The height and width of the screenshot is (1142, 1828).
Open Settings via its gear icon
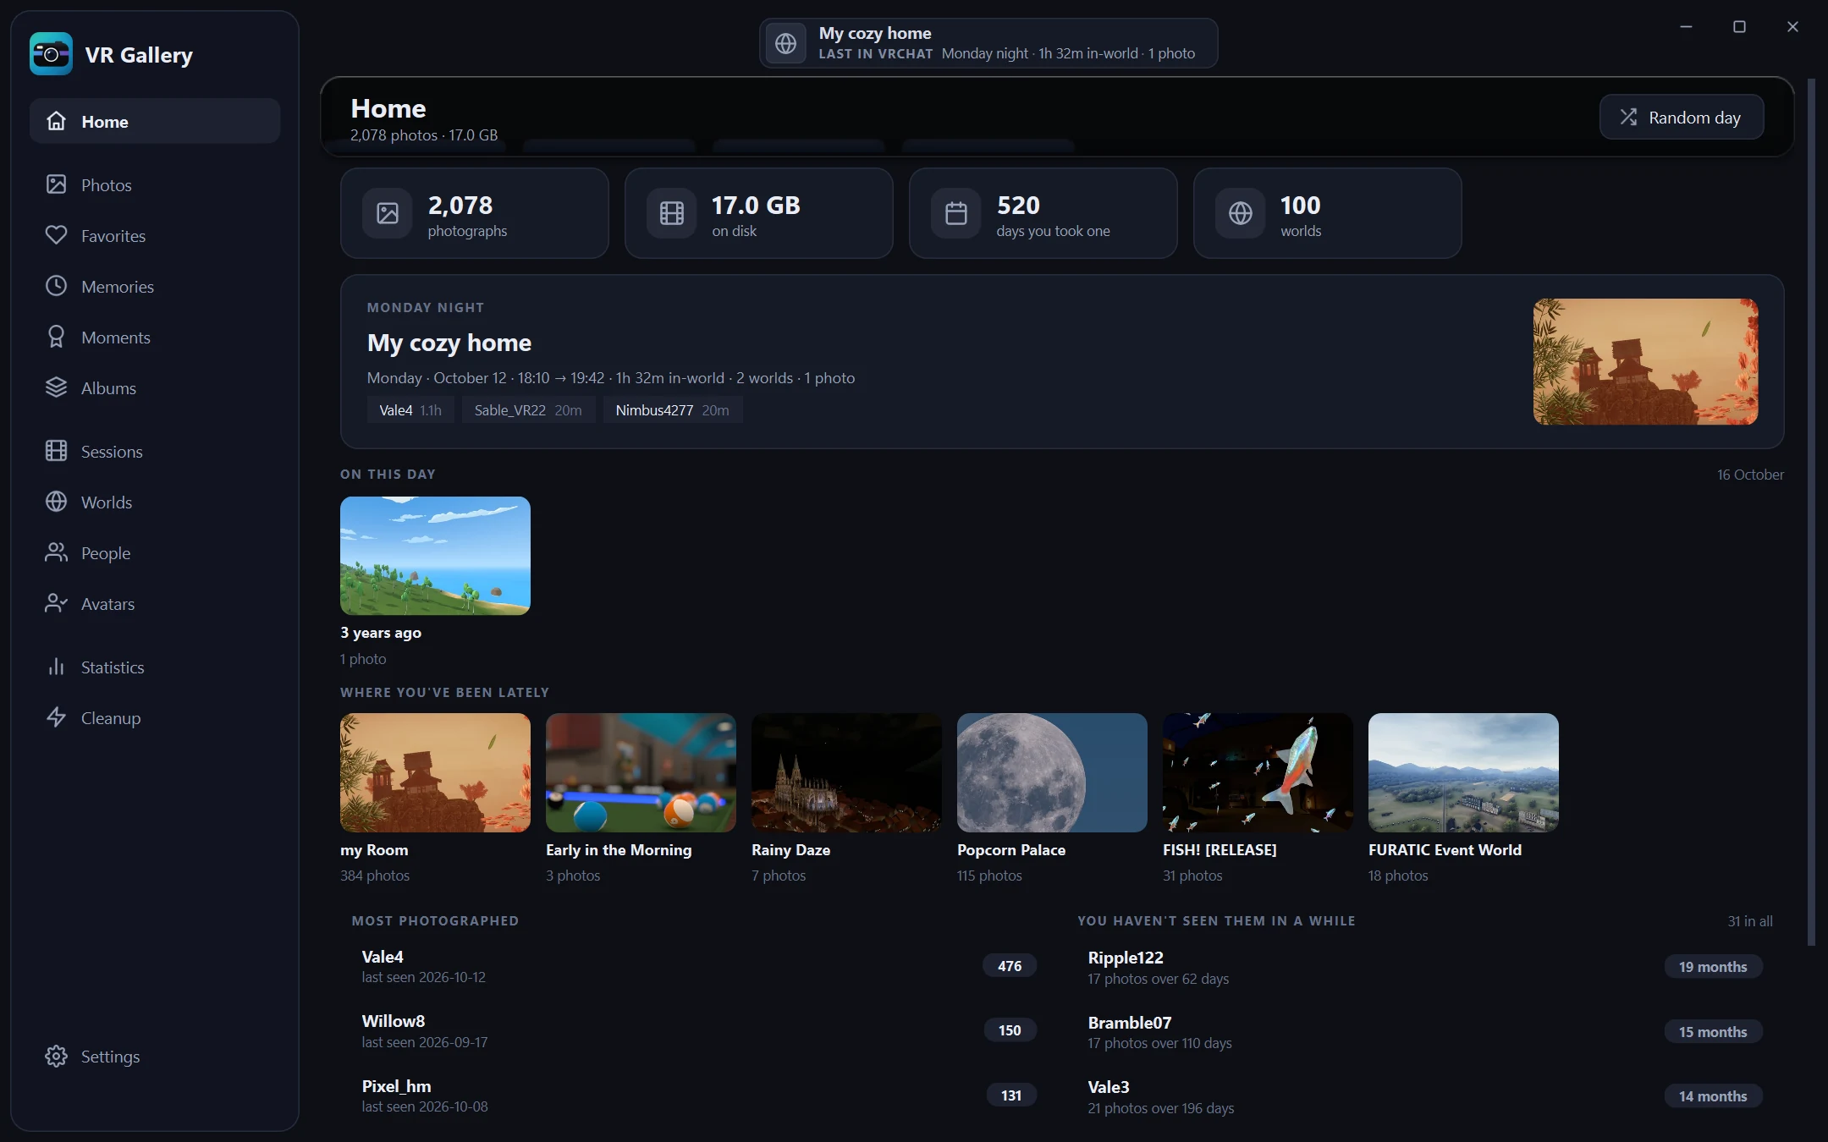[x=56, y=1056]
